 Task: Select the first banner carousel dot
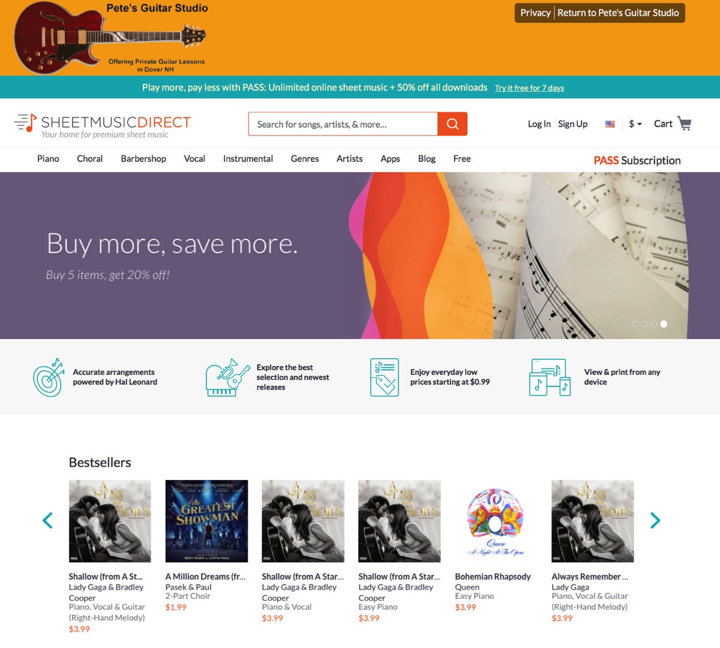[635, 324]
